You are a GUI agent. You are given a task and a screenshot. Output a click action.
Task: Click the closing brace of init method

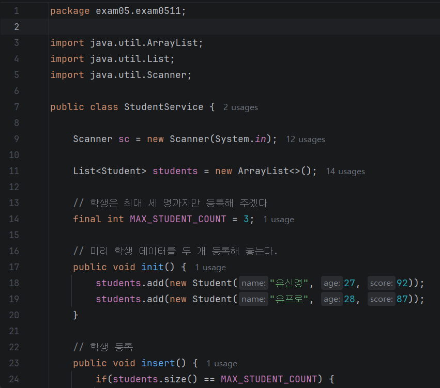point(75,315)
